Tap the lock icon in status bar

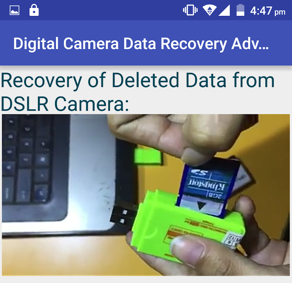[x=34, y=10]
